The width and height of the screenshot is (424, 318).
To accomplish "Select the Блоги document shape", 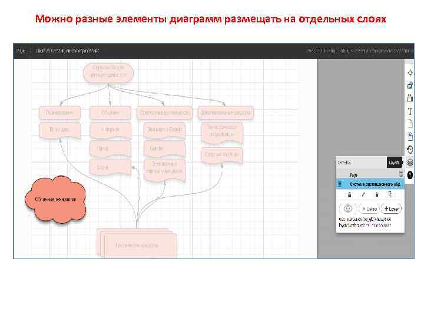I will 110,167.
